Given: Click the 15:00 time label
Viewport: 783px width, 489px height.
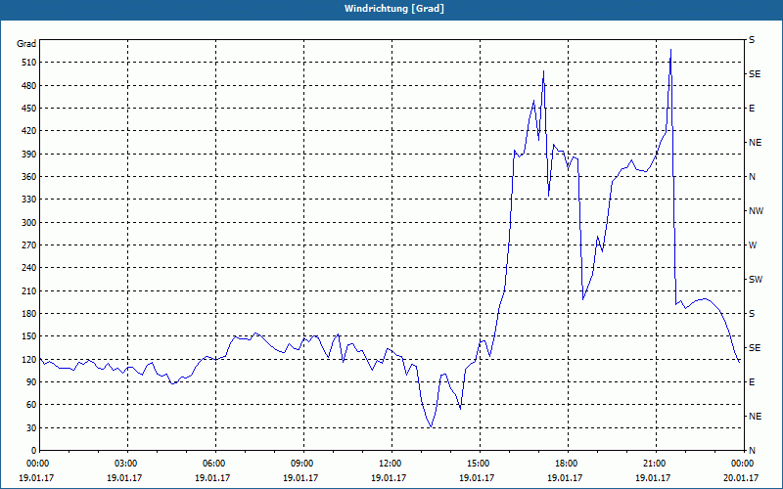Looking at the screenshot, I should [480, 464].
